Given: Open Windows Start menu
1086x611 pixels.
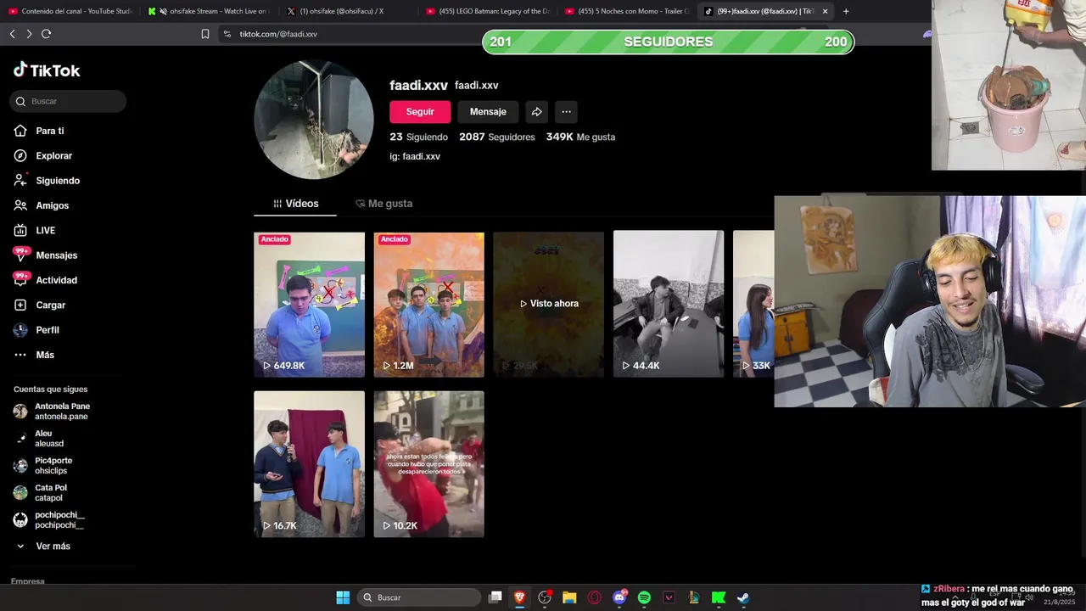Looking at the screenshot, I should (343, 597).
